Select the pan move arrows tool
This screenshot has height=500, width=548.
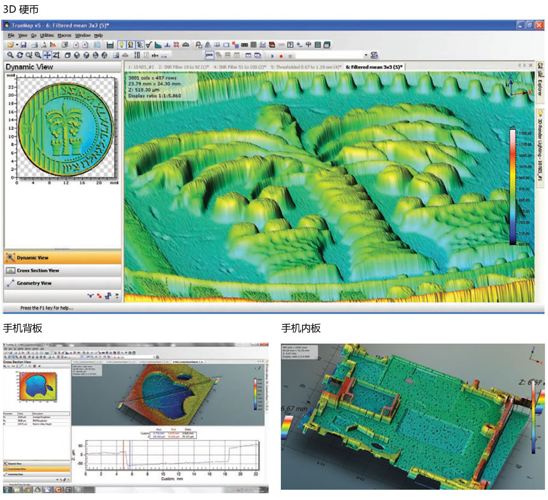[x=47, y=55]
